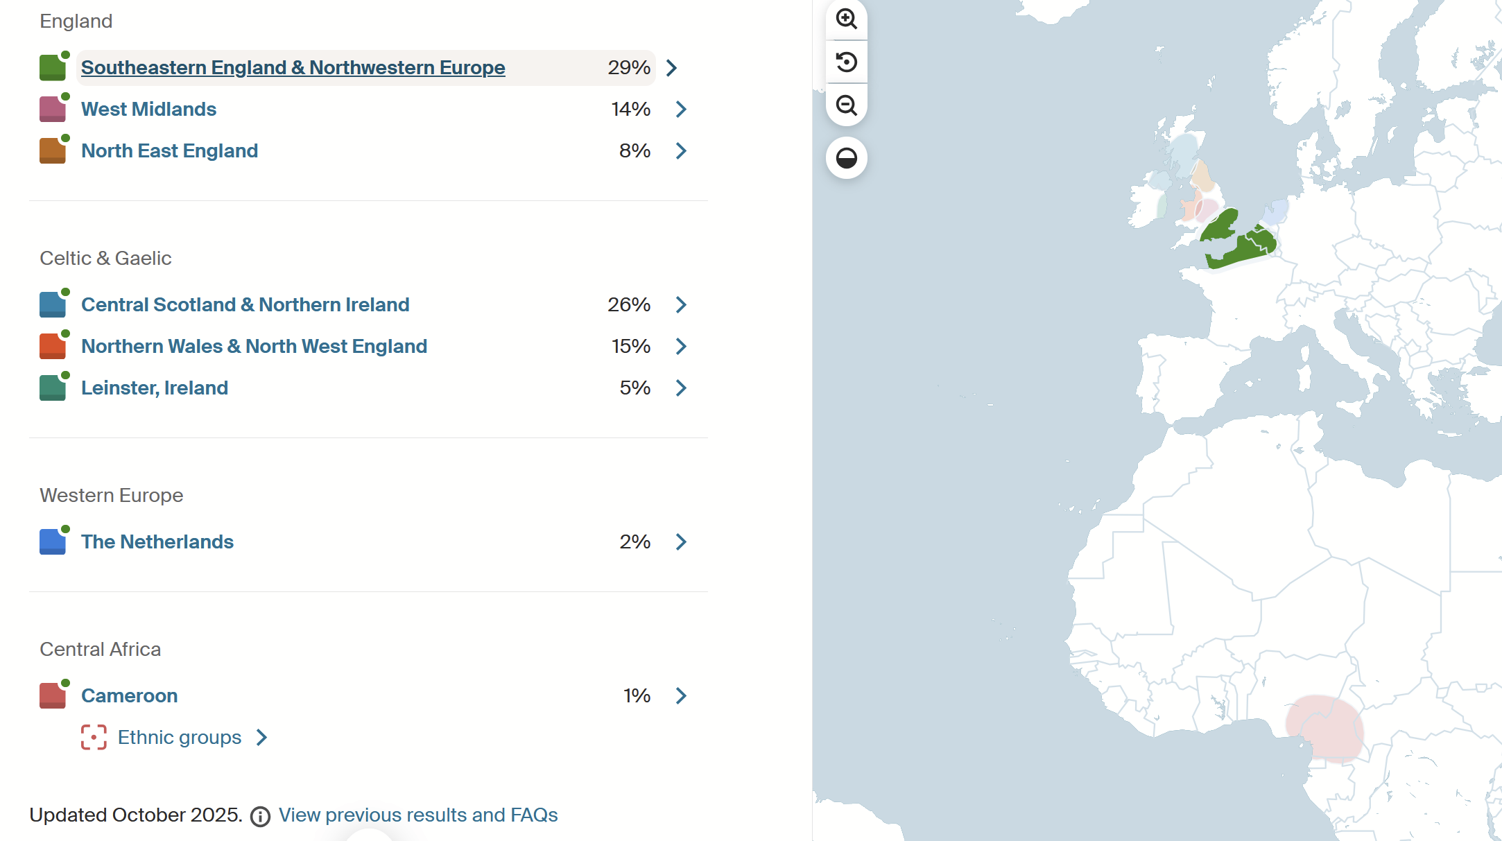The image size is (1502, 841).
Task: Open View previous results and FAQs link
Action: click(x=417, y=815)
